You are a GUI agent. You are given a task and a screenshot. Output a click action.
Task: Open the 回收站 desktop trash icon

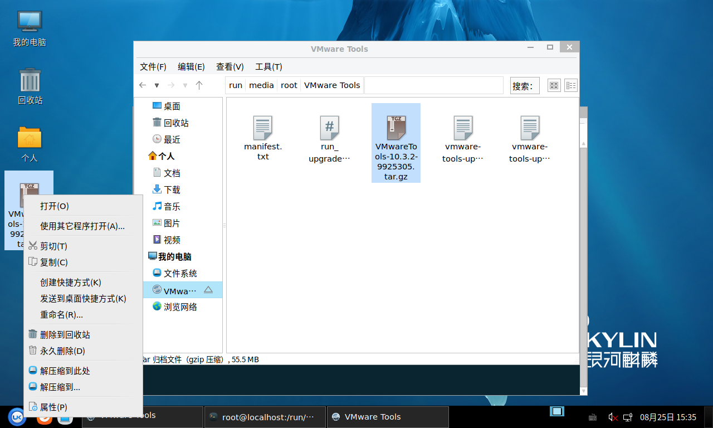(30, 86)
